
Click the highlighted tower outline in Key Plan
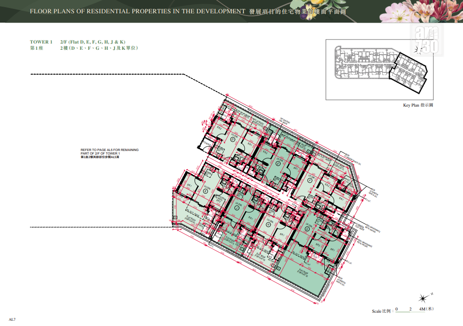408,72
